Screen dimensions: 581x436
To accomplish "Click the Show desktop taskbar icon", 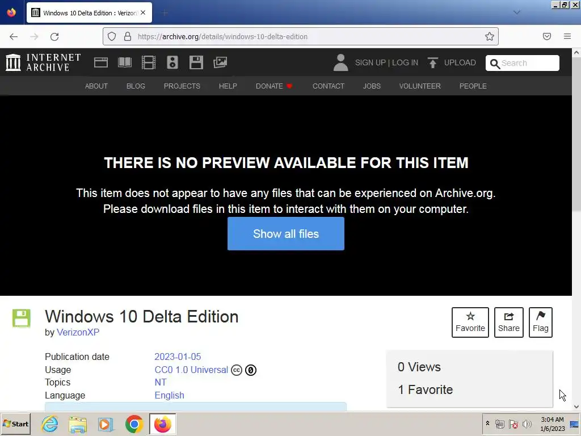I will pos(574,424).
